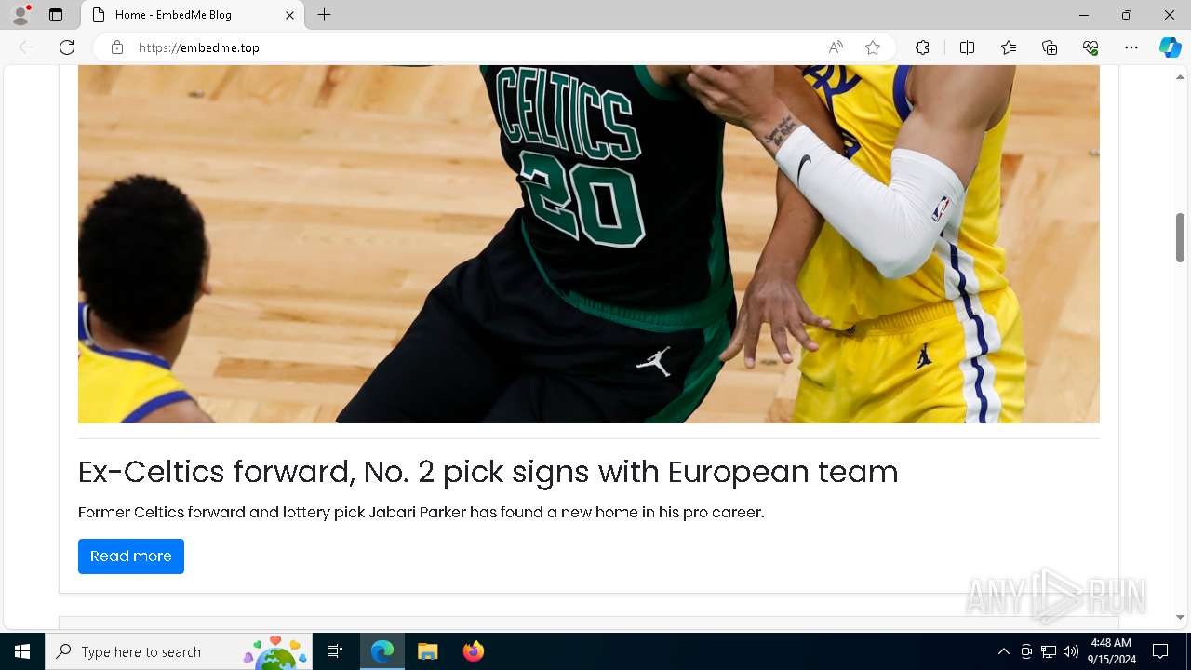The height and width of the screenshot is (670, 1191).
Task: Click the Celtics basketball article image
Action: point(589,244)
